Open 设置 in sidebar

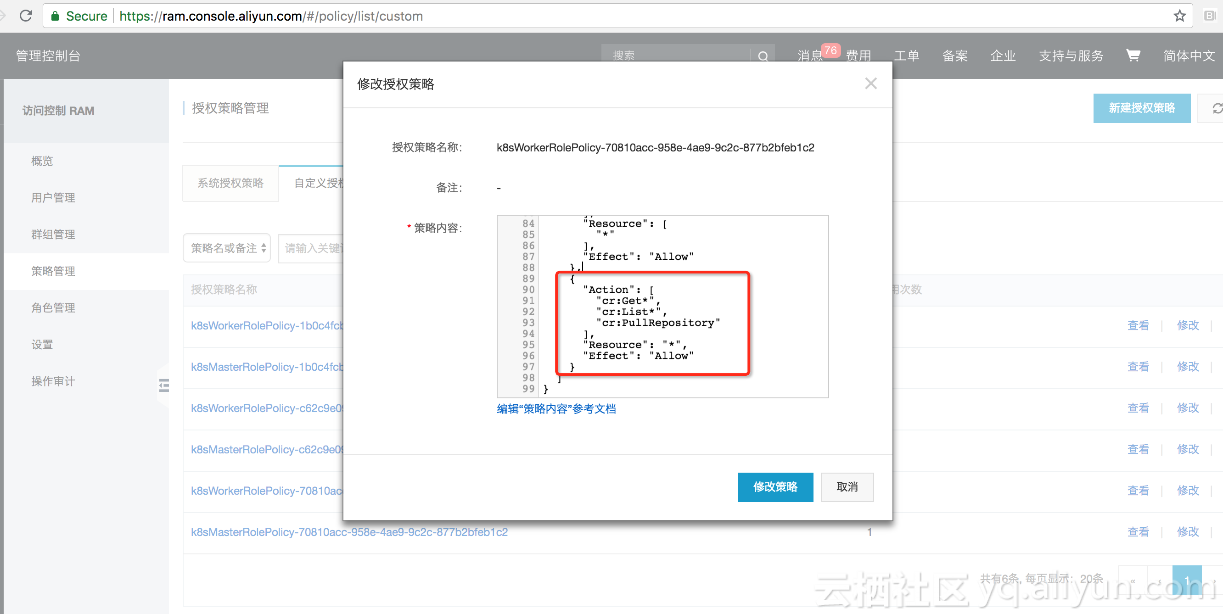point(42,345)
